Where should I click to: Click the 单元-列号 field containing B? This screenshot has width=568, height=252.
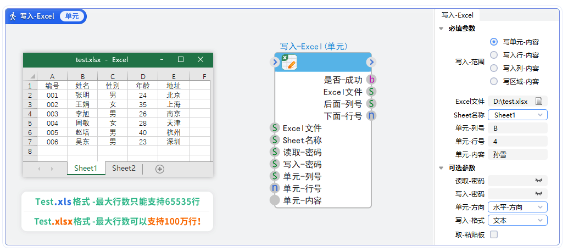[517, 128]
